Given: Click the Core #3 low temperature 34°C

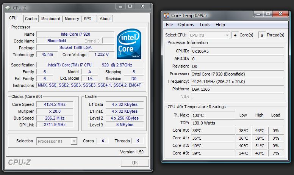Looking at the screenshot, I should point(243,153).
